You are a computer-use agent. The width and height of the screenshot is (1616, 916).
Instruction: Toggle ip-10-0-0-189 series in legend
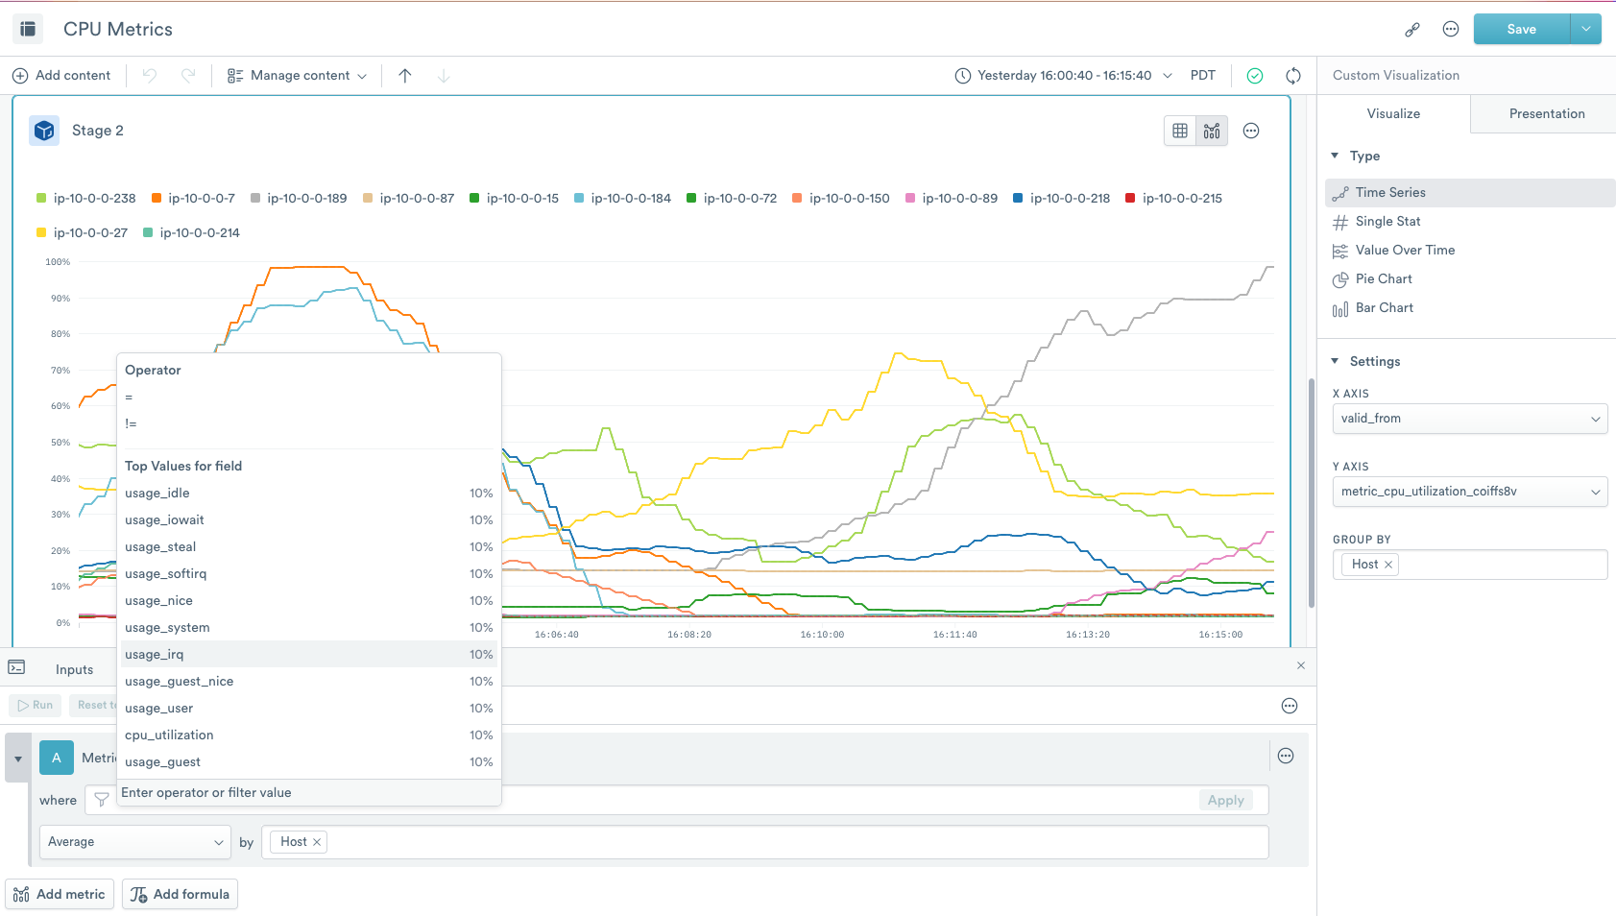[306, 199]
